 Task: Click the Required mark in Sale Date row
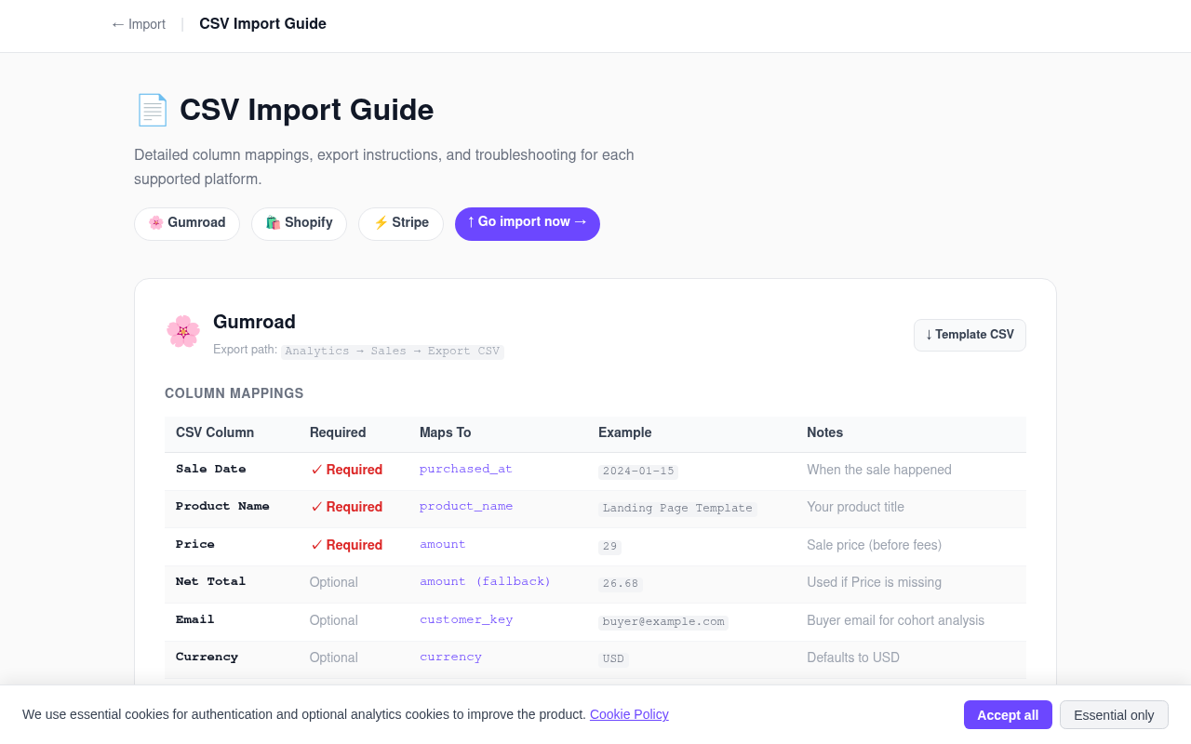tap(346, 470)
